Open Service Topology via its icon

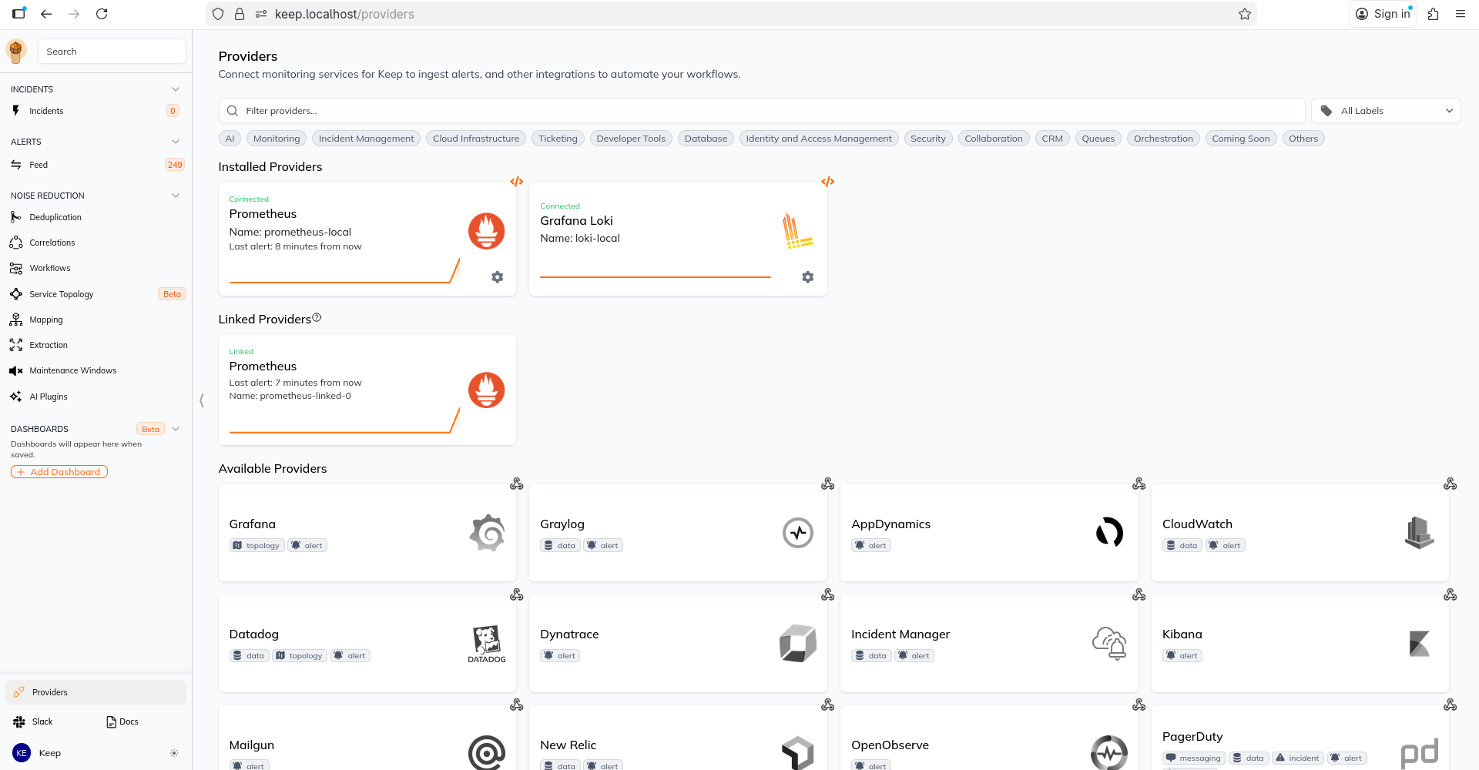tap(15, 294)
